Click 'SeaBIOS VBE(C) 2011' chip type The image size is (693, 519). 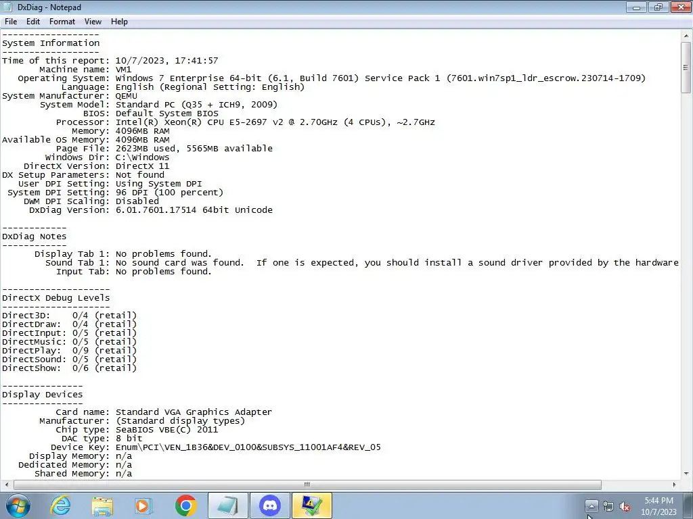166,429
